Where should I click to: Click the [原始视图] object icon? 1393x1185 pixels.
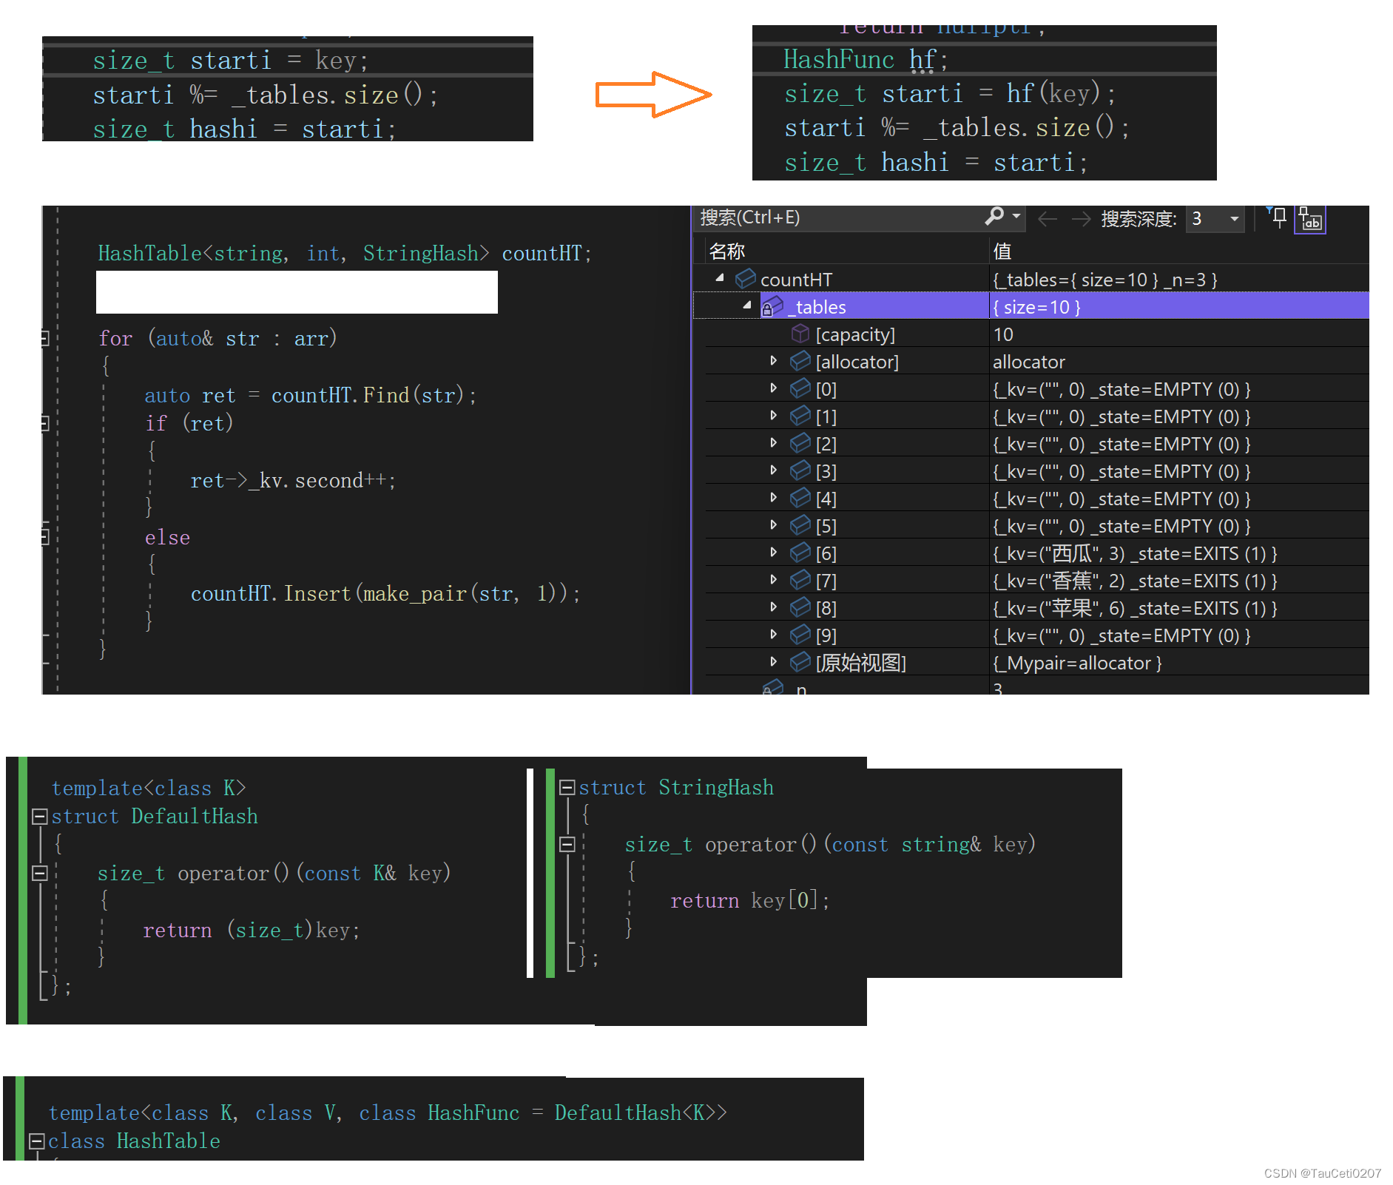coord(800,662)
